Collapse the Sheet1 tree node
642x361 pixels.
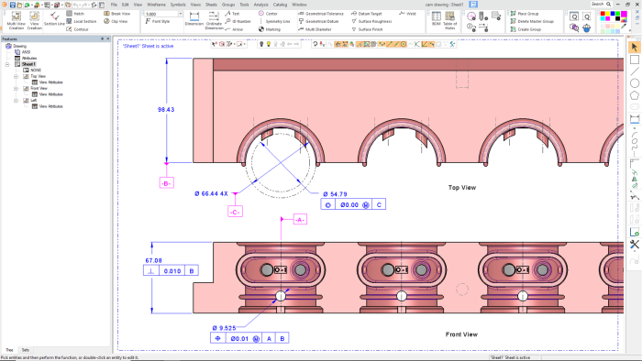pyautogui.click(x=7, y=65)
